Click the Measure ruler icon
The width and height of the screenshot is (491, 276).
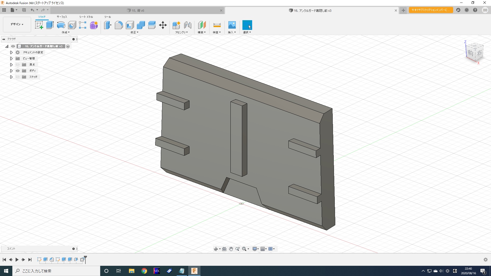coord(217,25)
